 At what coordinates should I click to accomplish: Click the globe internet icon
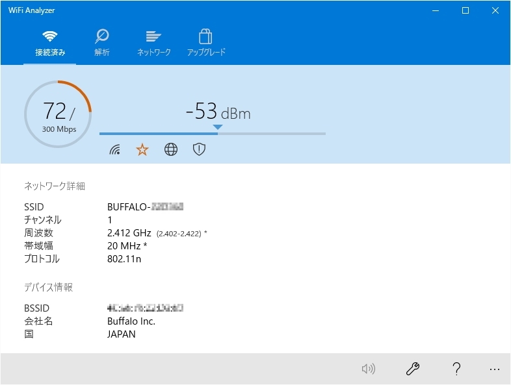(x=171, y=149)
